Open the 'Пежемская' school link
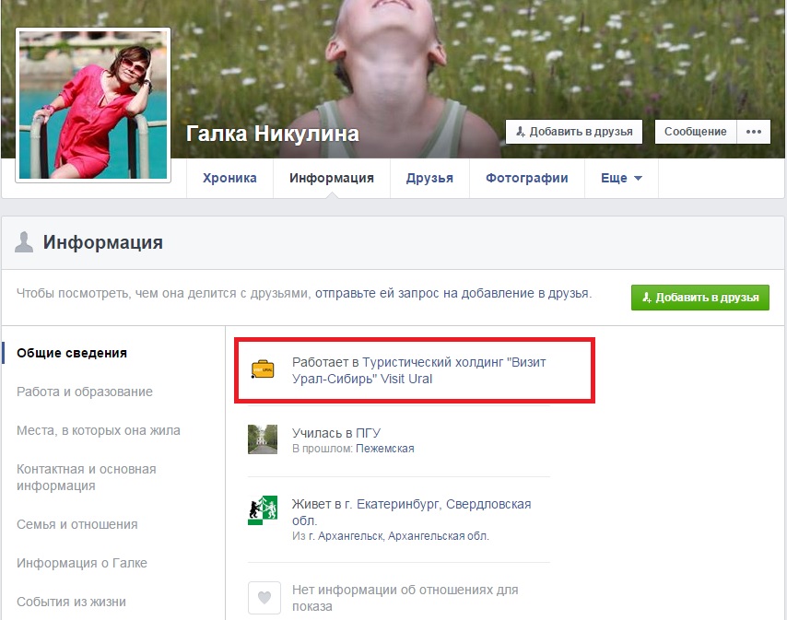Screen dimensions: 787x620 pyautogui.click(x=385, y=449)
